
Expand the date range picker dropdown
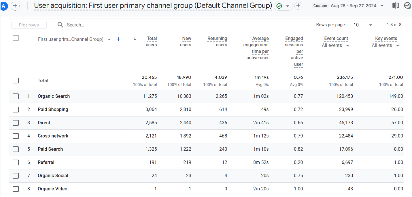(382, 6)
